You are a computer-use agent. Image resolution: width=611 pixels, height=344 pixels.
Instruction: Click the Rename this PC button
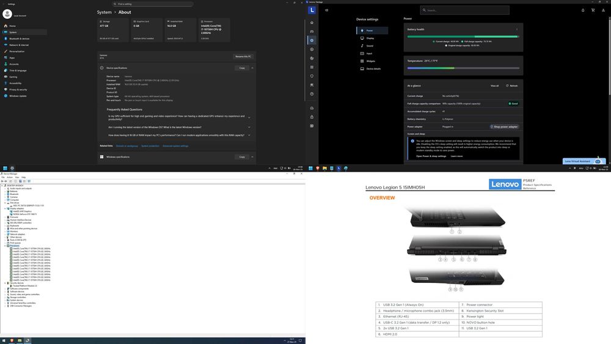point(243,56)
